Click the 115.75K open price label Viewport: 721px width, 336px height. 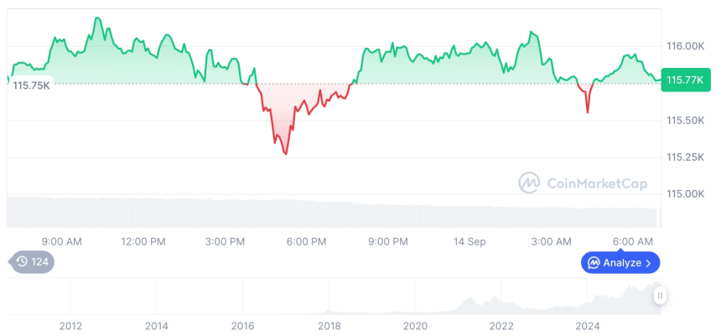point(32,85)
